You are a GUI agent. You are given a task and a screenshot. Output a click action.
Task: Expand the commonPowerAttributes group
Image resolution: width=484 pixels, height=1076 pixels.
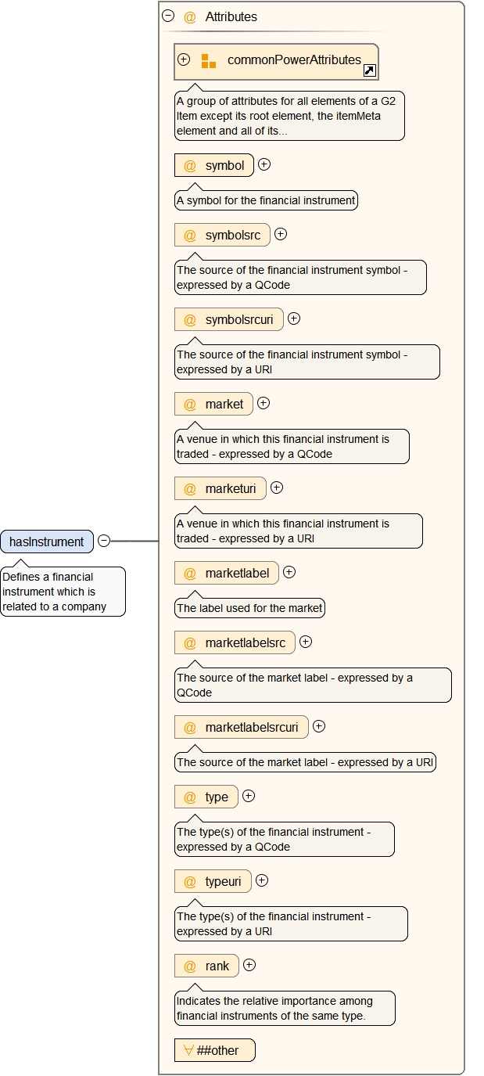(x=184, y=59)
